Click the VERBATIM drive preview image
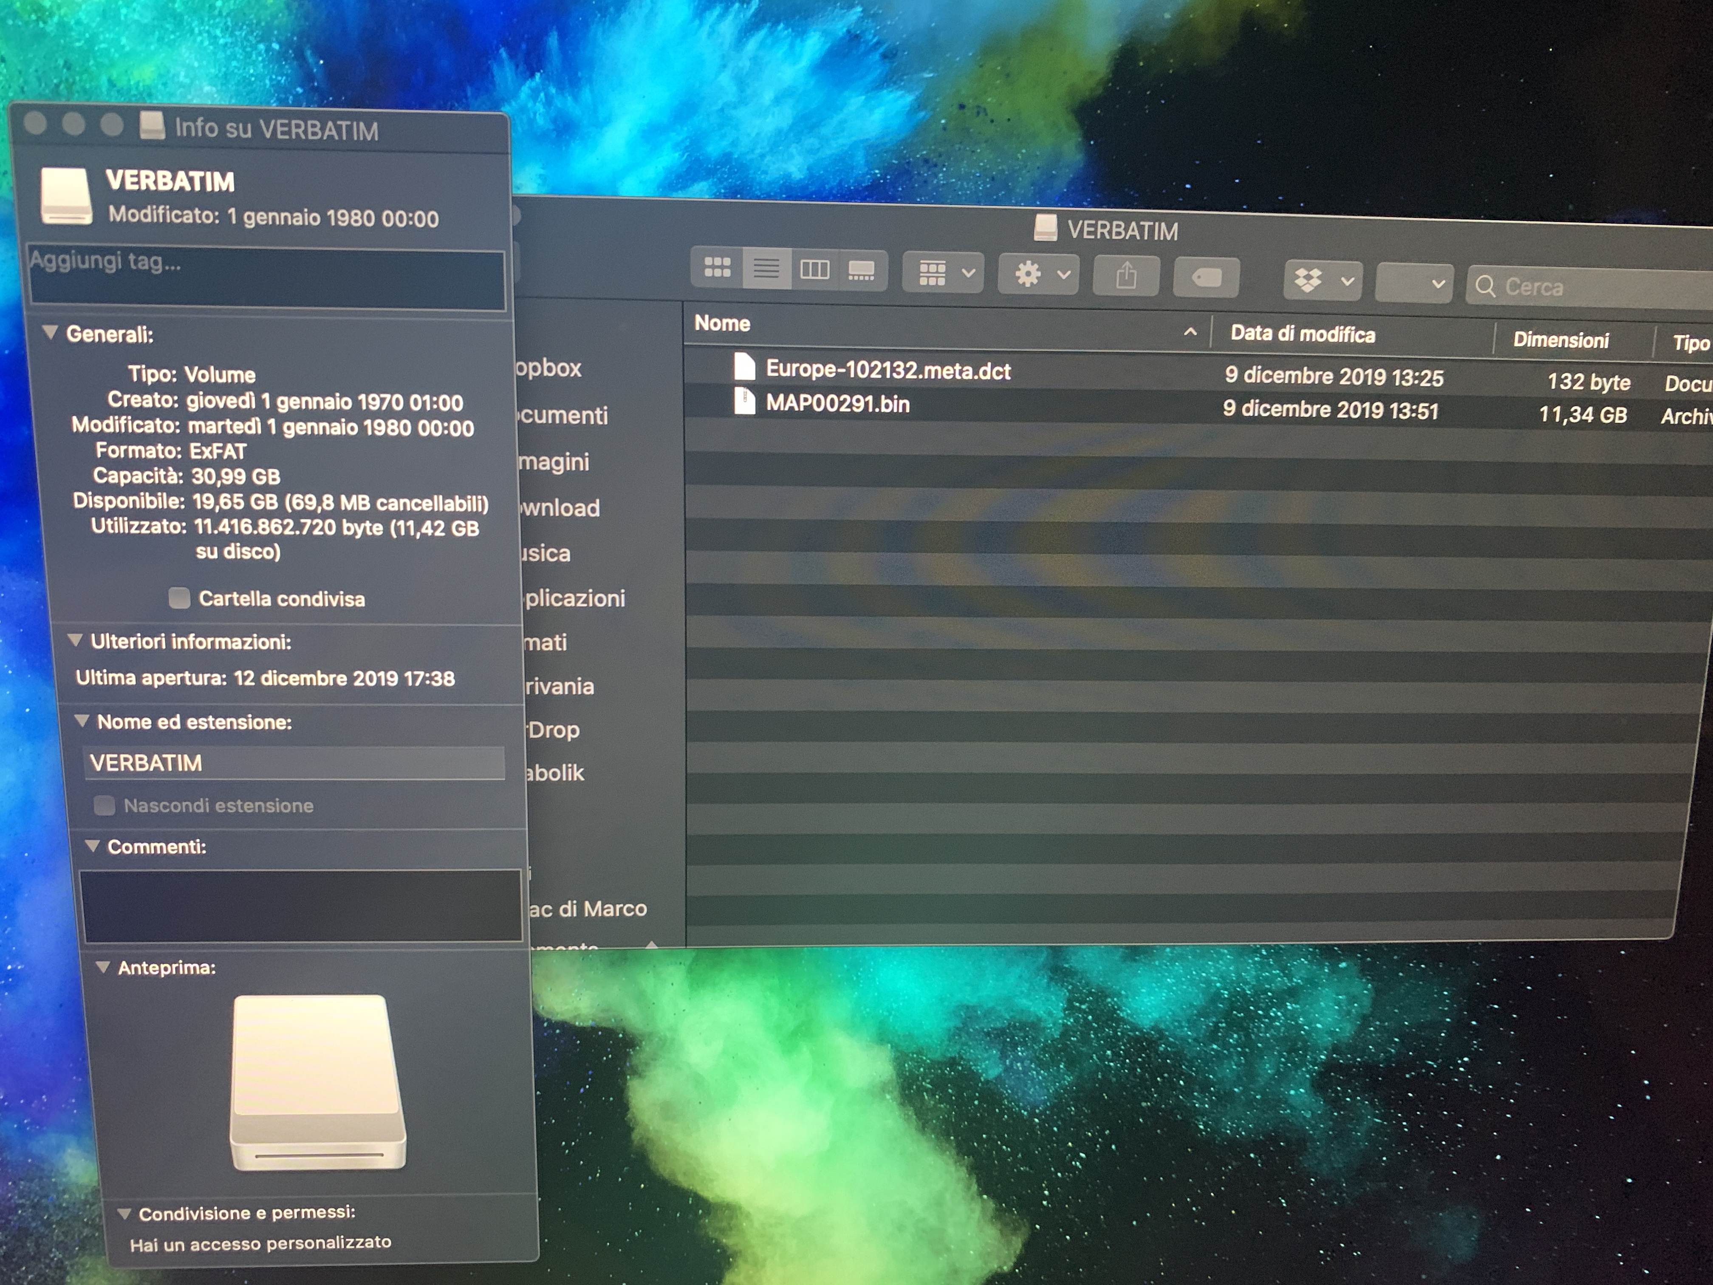Viewport: 1713px width, 1285px height. point(317,1082)
